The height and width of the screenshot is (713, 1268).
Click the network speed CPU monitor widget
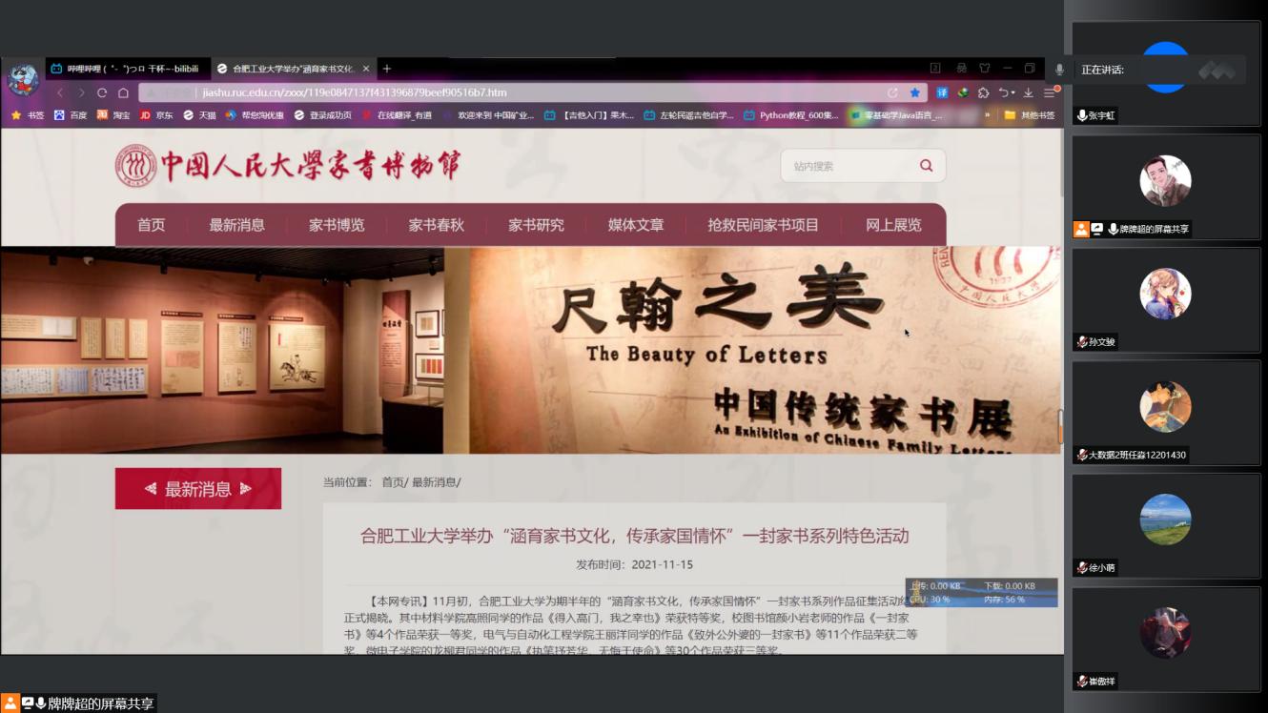(981, 592)
